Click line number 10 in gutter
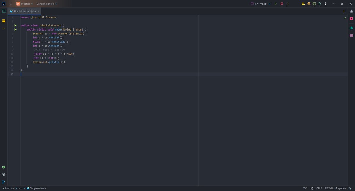The width and height of the screenshot is (355, 191). pos(12,54)
